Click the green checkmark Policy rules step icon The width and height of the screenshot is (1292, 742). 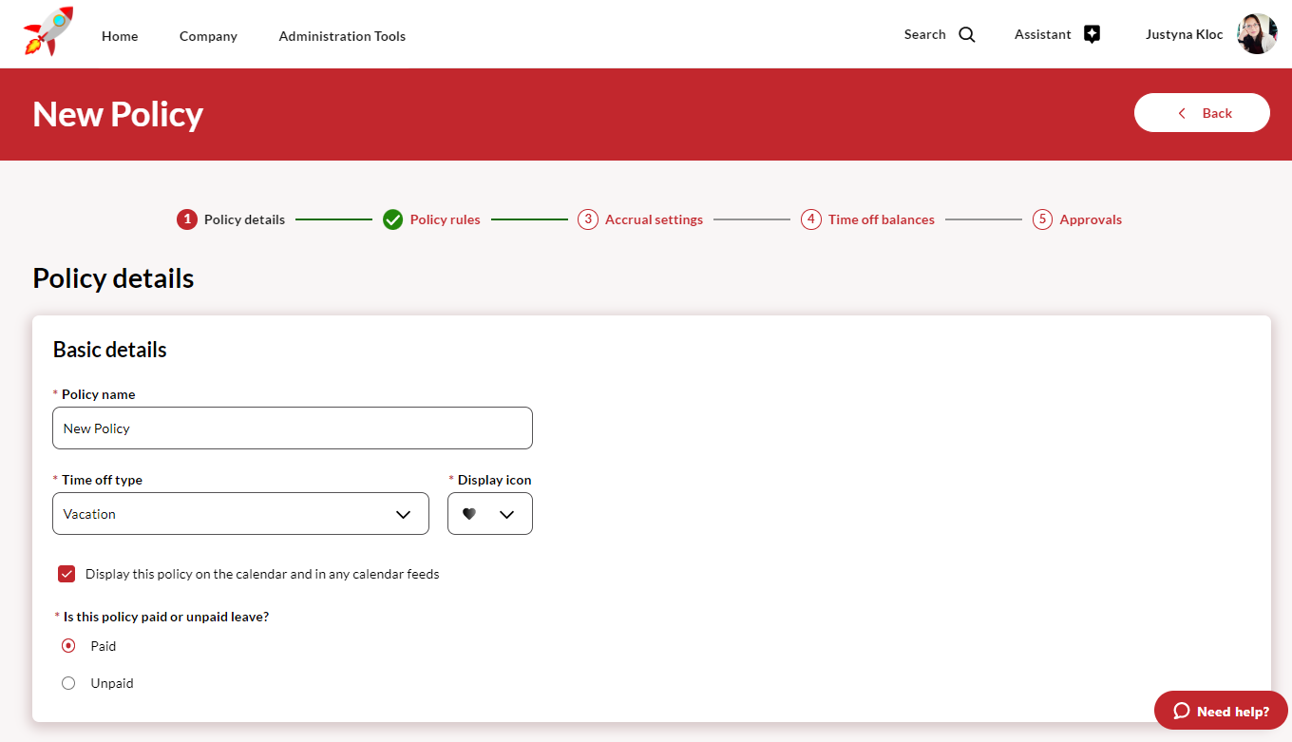[x=392, y=219]
